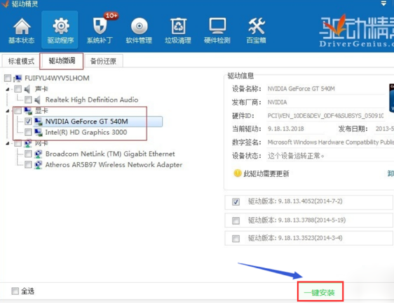Viewport: 394px width, 304px height.
Task: Open 软件管理 disc icon
Action: (139, 26)
